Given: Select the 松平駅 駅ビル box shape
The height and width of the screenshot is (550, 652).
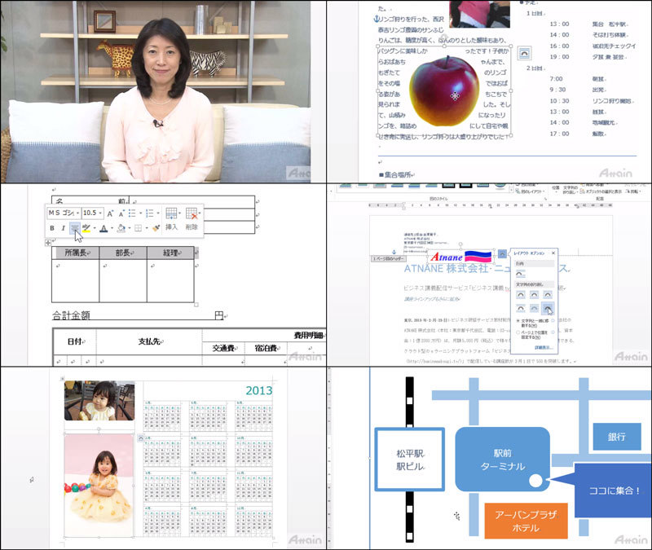Looking at the screenshot, I should coord(410,460).
